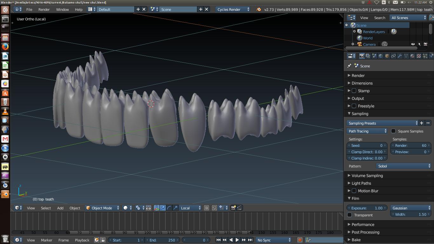Open the Texture properties tab (checker icon)
The image size is (434, 244).
tap(419, 56)
